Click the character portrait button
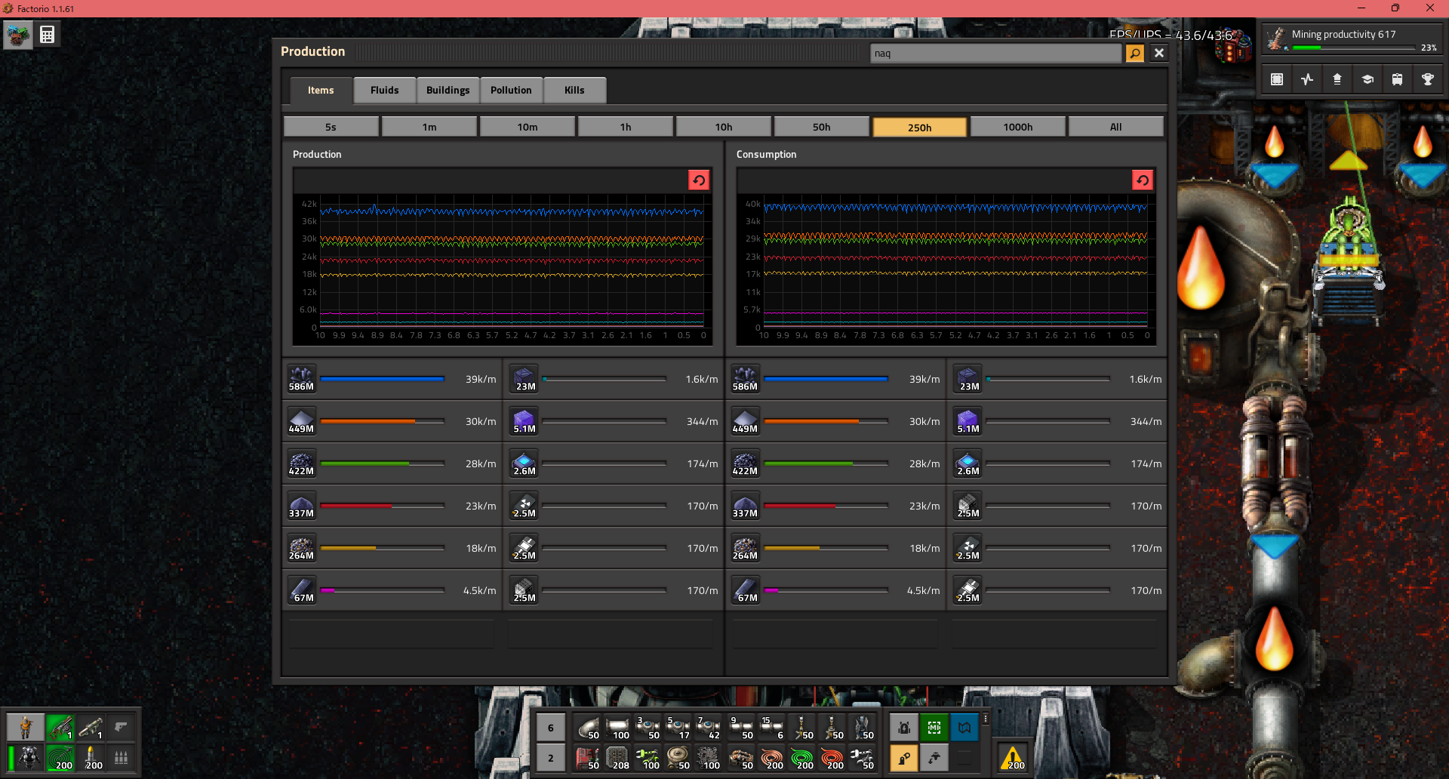 [26, 728]
